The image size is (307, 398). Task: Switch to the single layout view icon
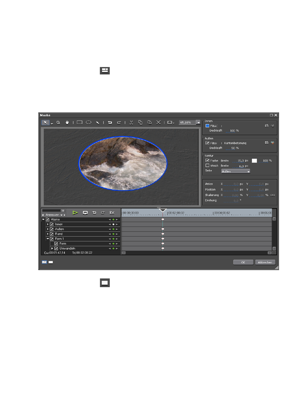51,262
